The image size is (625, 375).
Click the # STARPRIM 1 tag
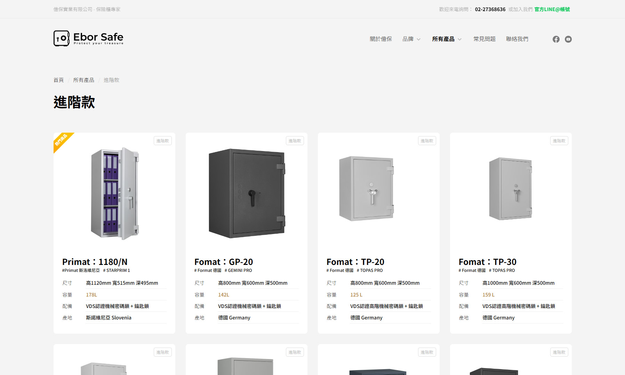117,270
